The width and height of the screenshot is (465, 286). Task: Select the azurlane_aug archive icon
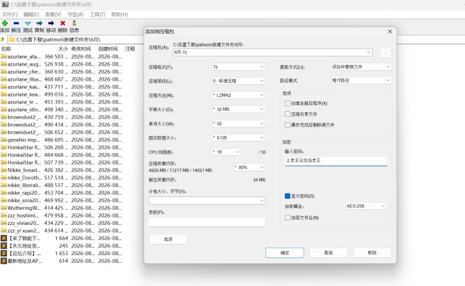(3, 64)
